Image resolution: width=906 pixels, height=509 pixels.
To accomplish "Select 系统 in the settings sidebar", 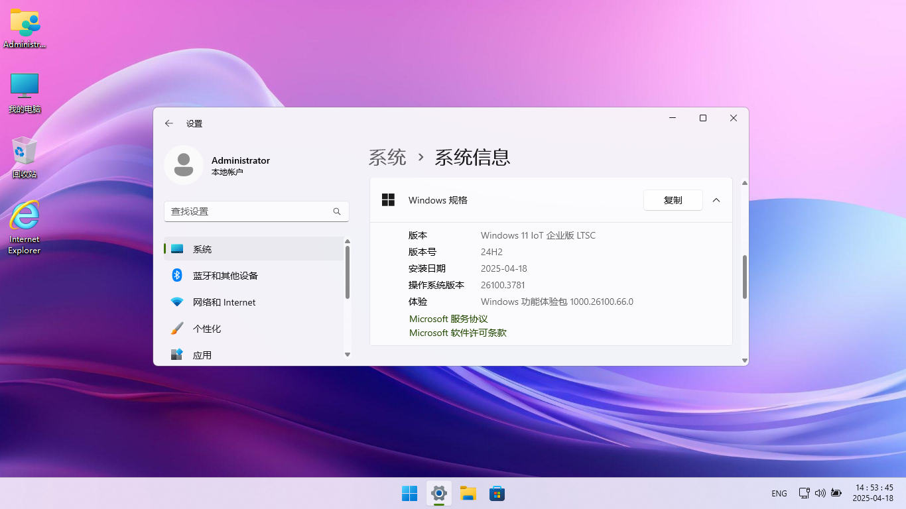I will tap(253, 249).
